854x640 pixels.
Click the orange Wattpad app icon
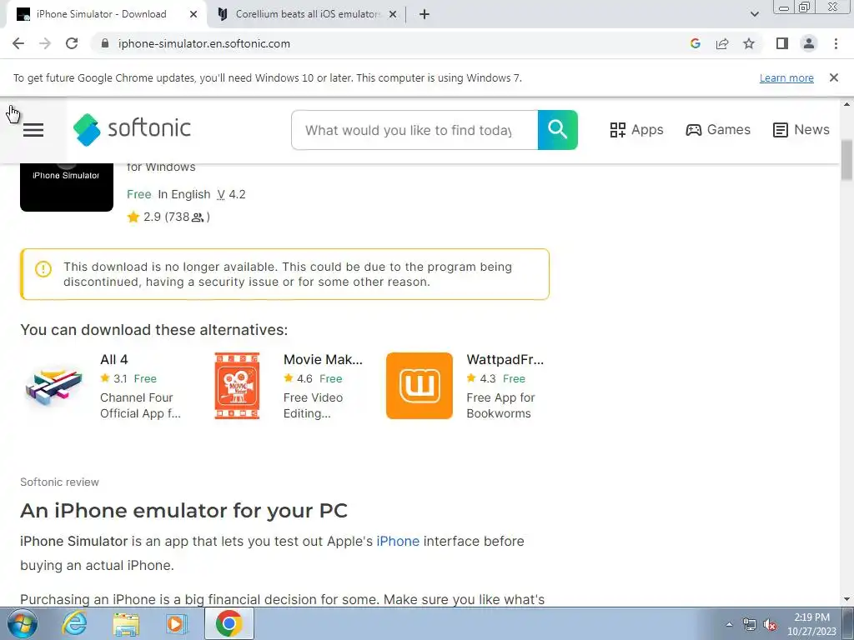click(x=419, y=386)
